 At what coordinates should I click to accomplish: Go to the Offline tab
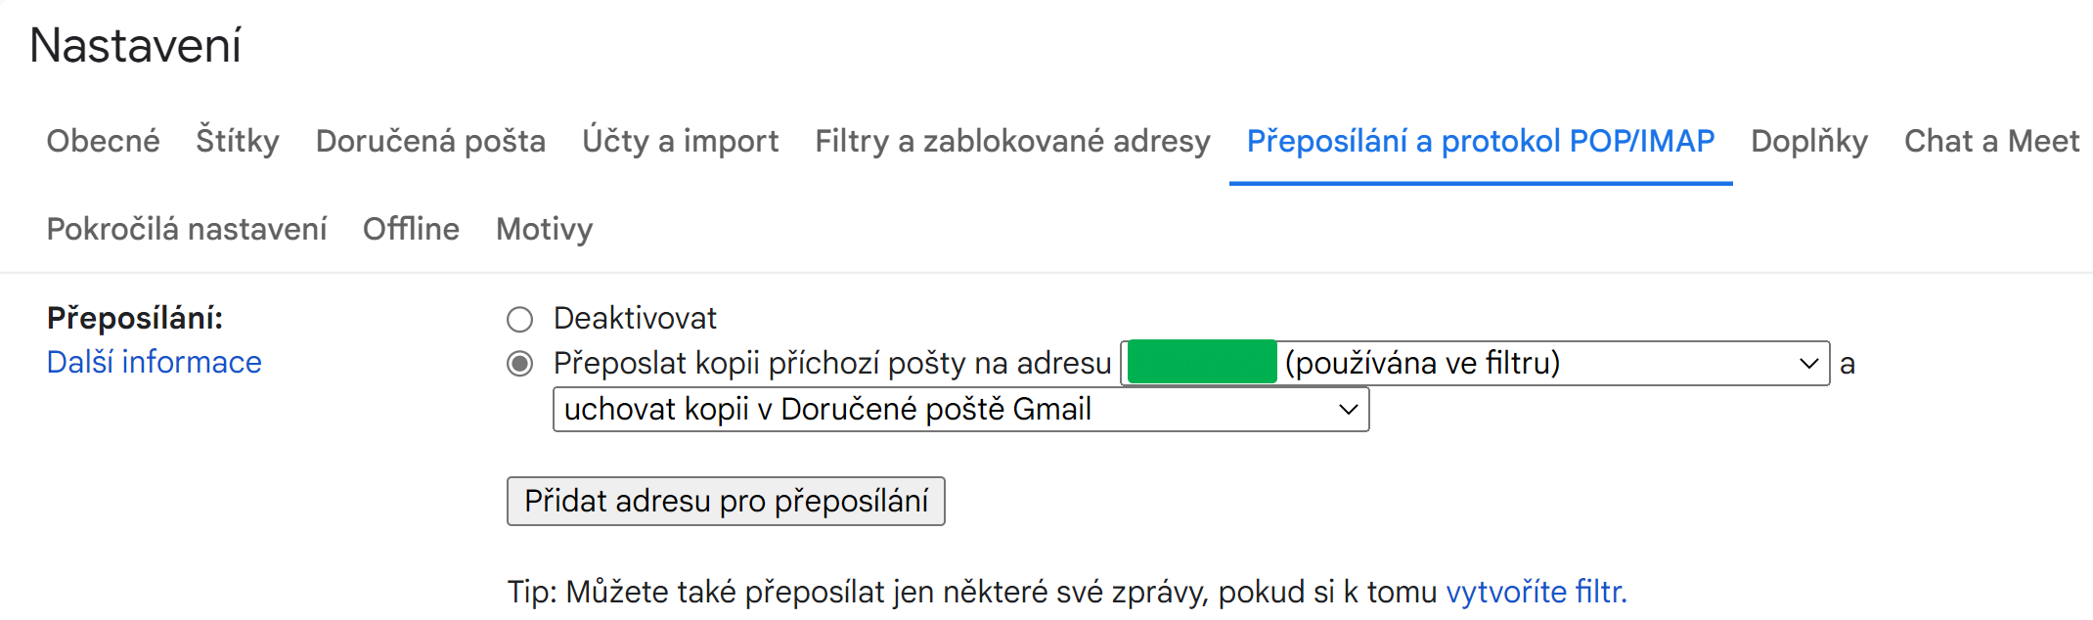tap(411, 230)
